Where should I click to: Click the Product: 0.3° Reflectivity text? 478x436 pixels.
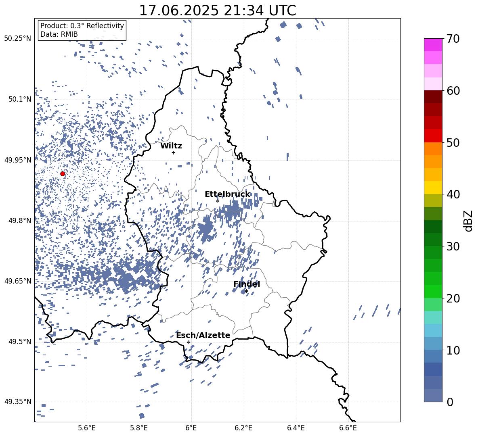82,26
